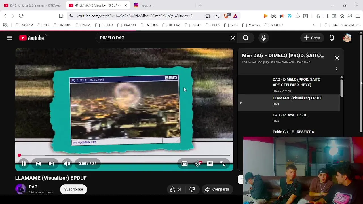Image resolution: width=363 pixels, height=204 pixels.
Task: Open the browser apps grid icon
Action: point(5,25)
